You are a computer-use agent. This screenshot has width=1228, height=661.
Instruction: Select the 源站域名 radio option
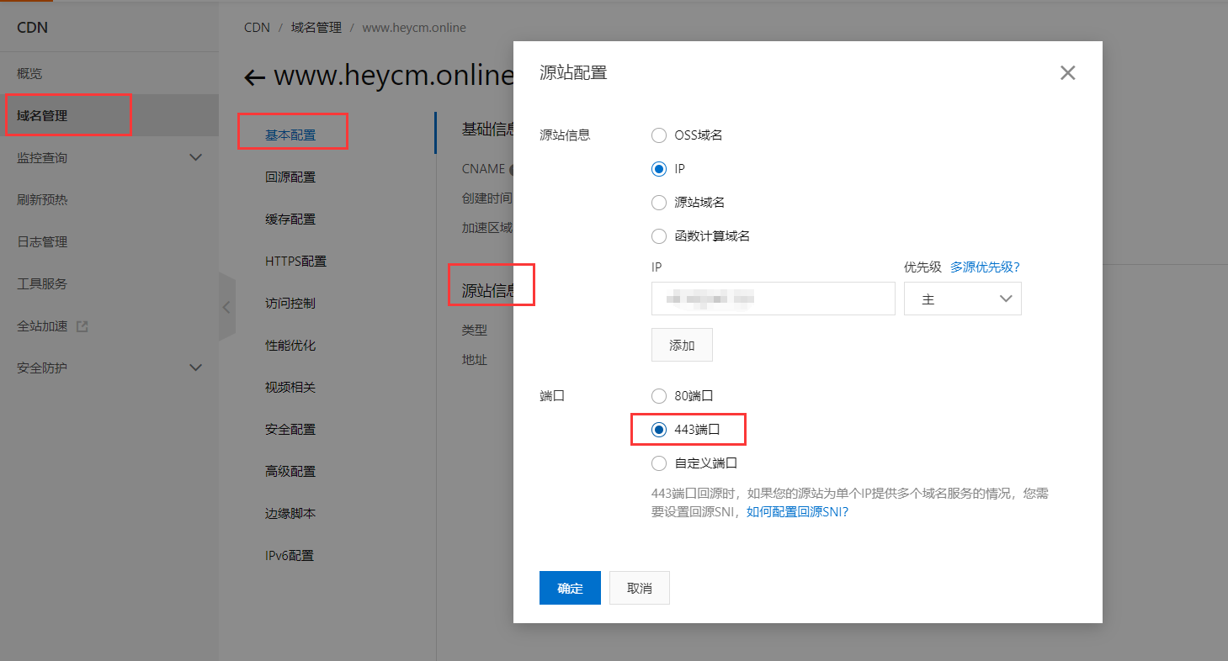tap(659, 203)
